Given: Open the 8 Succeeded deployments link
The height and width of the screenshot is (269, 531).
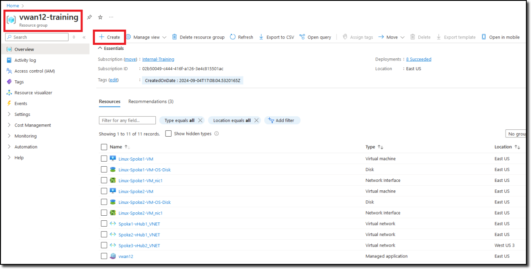Looking at the screenshot, I should [x=418, y=59].
